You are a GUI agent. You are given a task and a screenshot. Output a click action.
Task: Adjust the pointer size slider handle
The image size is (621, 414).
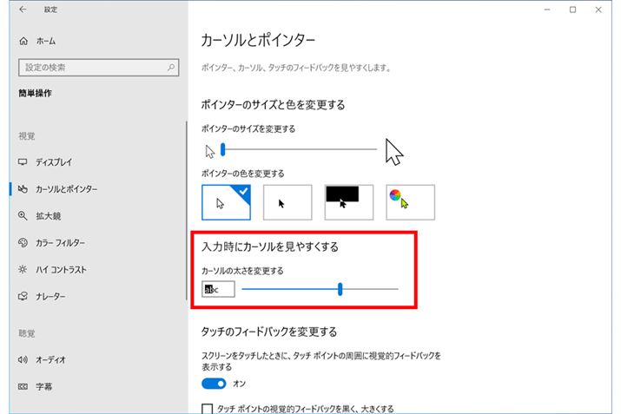point(223,149)
